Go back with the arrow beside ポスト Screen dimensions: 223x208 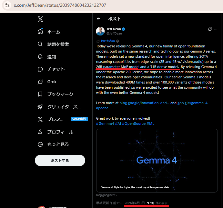pyautogui.click(x=98, y=19)
